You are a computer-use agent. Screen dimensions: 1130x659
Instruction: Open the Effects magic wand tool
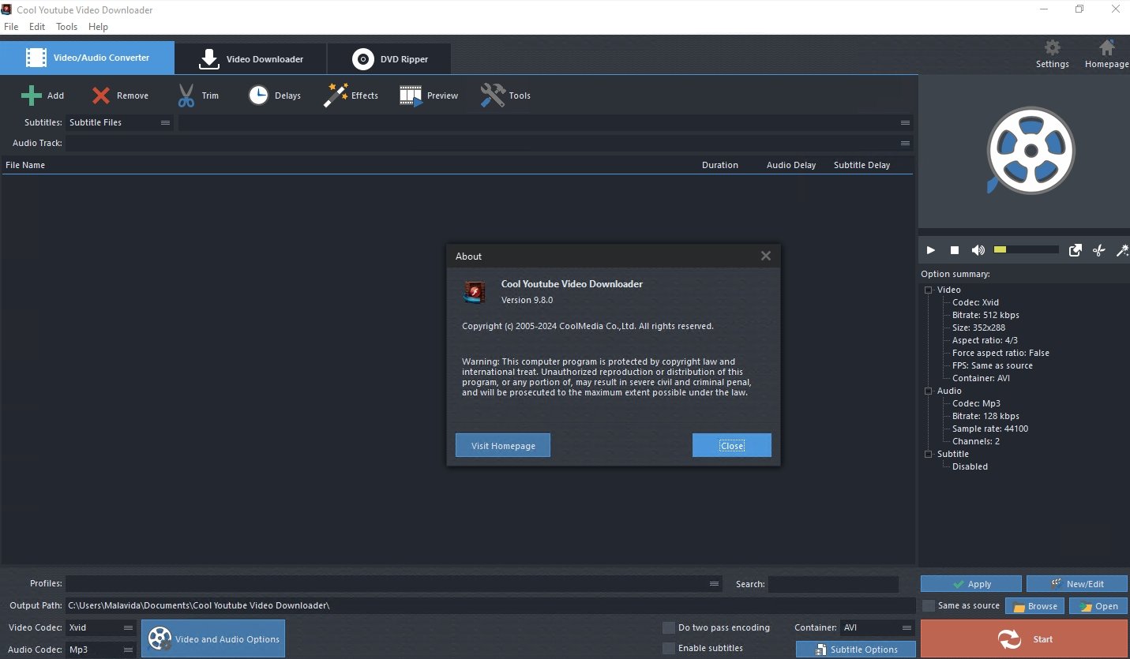point(336,95)
